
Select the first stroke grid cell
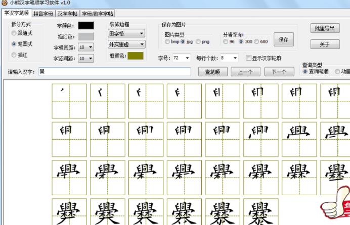(x=69, y=101)
